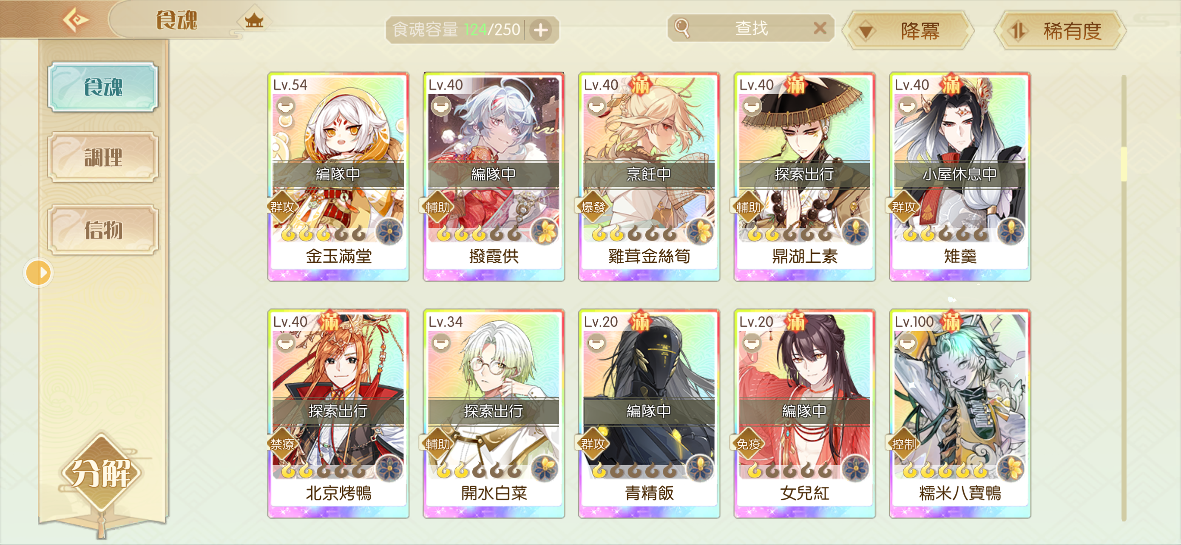Click the vertical scrollbar handle
Viewport: 1181px width, 545px height.
(1123, 164)
